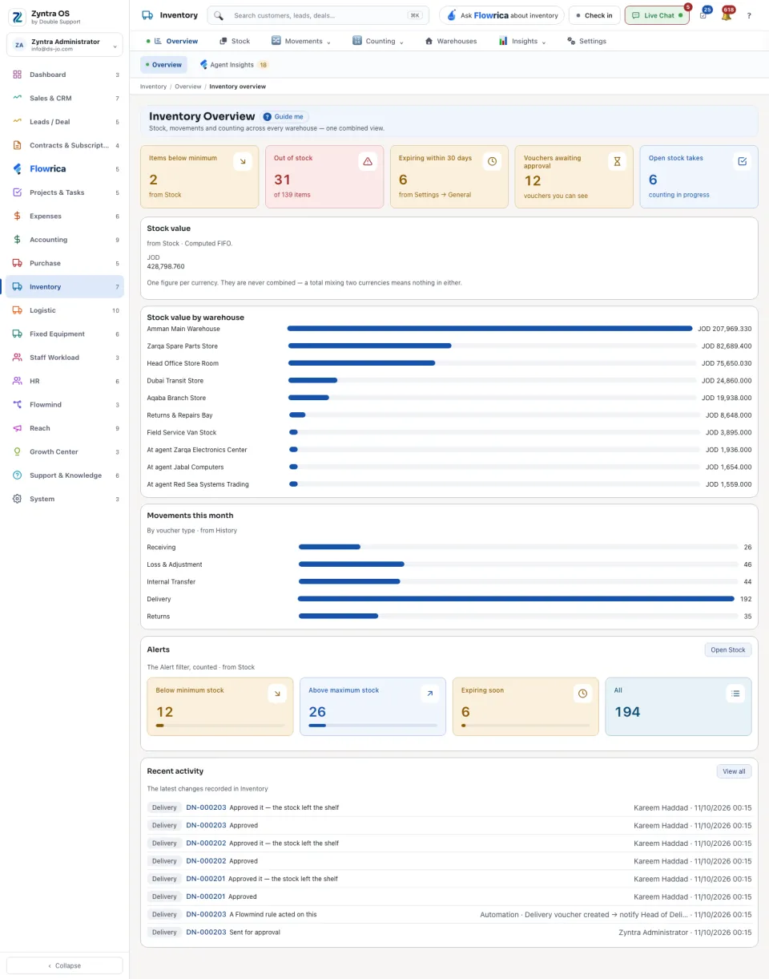Screen dimensions: 769x979
Task: Open the Live Chat button
Action: point(657,15)
